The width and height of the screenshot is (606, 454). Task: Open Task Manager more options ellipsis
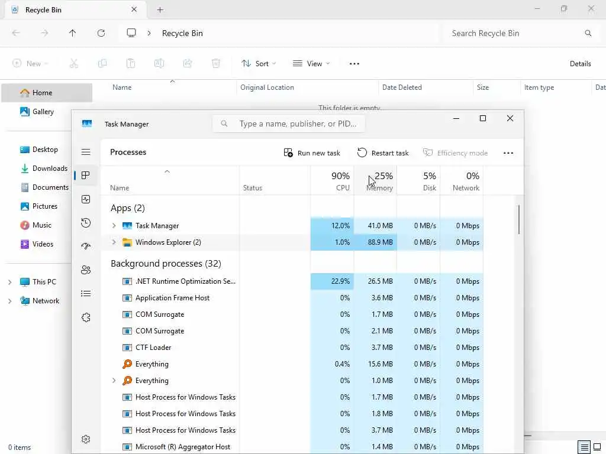click(x=508, y=153)
